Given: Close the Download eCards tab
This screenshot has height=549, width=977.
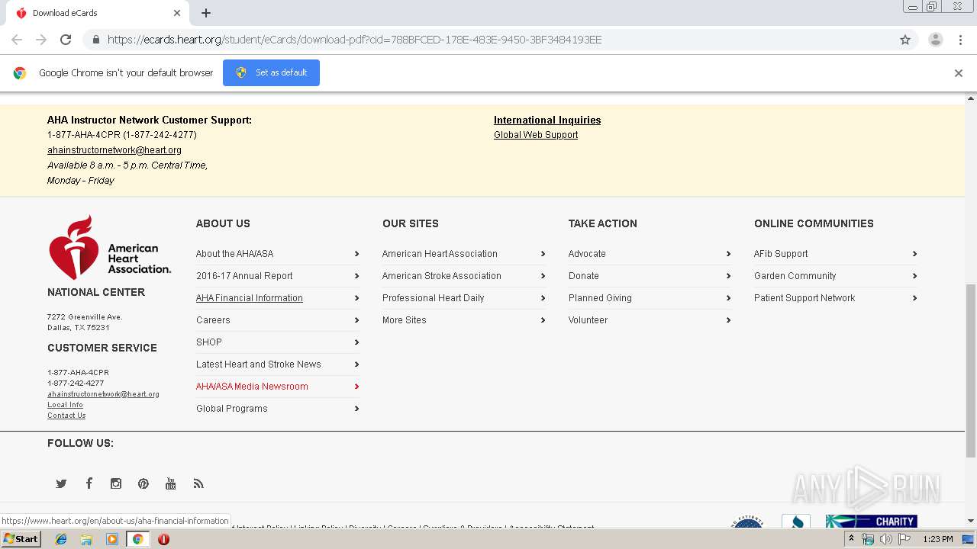Looking at the screenshot, I should [177, 13].
